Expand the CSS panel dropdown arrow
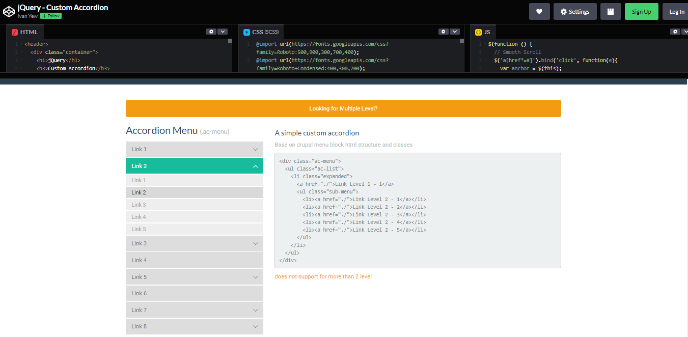Image resolution: width=688 pixels, height=337 pixels. (x=455, y=31)
